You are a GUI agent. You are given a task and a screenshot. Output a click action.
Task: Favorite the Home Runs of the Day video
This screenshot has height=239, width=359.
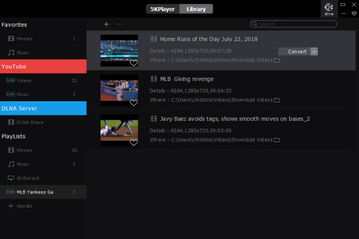(134, 63)
